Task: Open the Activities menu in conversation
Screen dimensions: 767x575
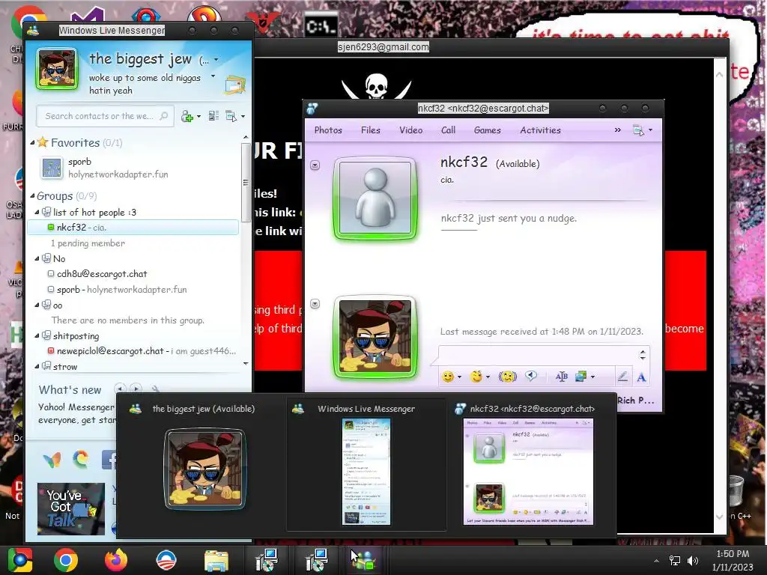Action: coord(540,130)
